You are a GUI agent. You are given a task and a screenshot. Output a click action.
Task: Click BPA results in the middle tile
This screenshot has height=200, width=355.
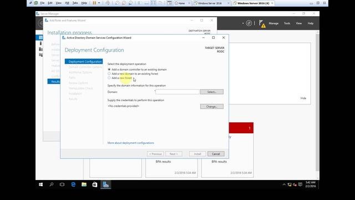tap(163, 162)
